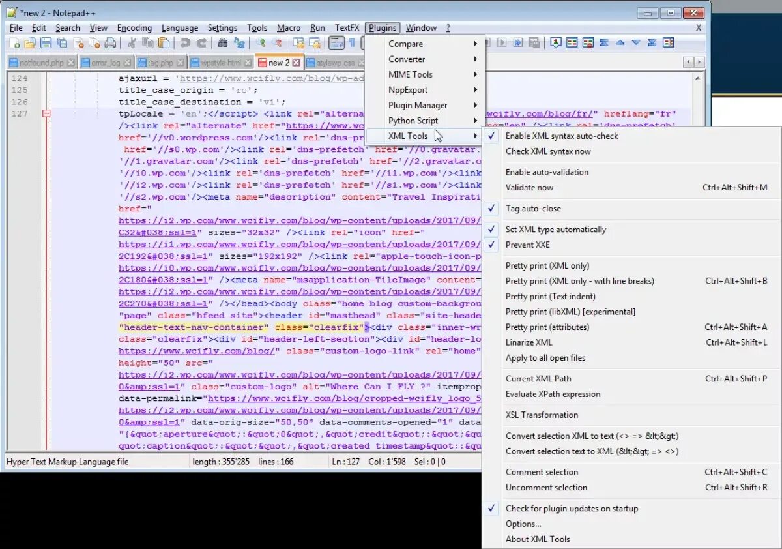Viewport: 782px width, 549px height.
Task: Click the Copy toolbar icon
Action: point(148,43)
